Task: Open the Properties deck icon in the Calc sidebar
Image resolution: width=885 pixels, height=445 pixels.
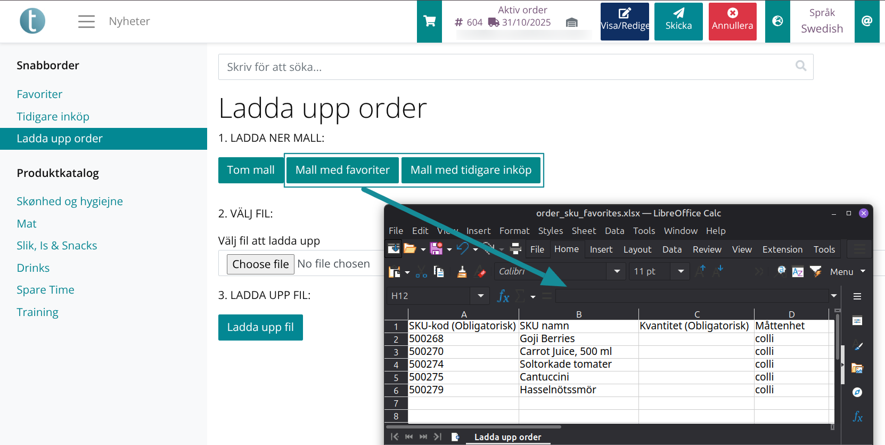Action: point(857,321)
